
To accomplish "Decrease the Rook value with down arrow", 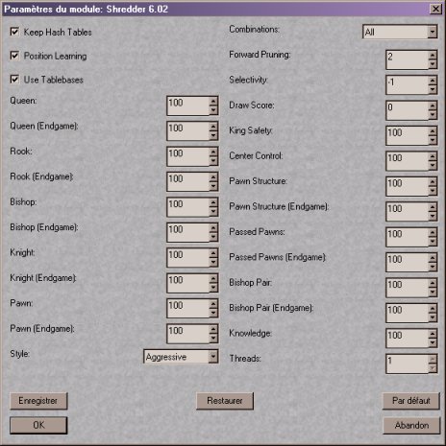I will (x=213, y=161).
